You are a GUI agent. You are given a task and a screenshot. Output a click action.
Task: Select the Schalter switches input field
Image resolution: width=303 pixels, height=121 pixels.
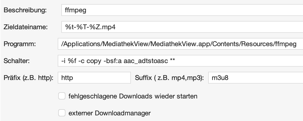coord(180,62)
